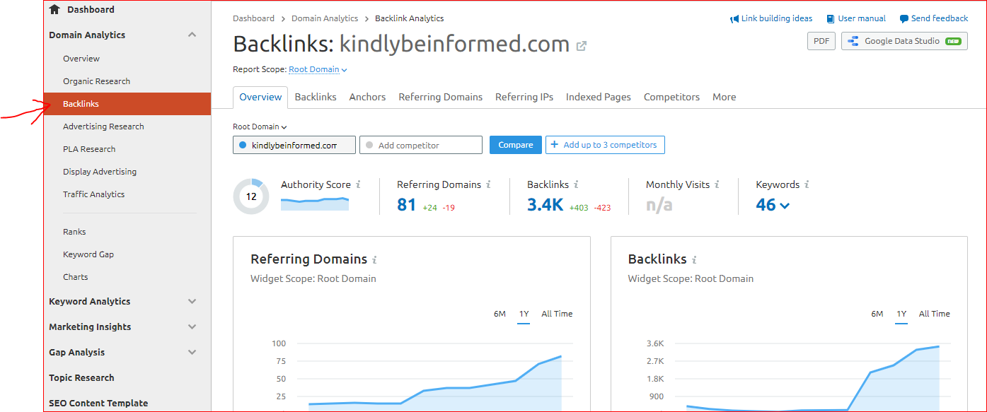Show Backlinks metric info icon
The image size is (987, 412).
click(576, 184)
